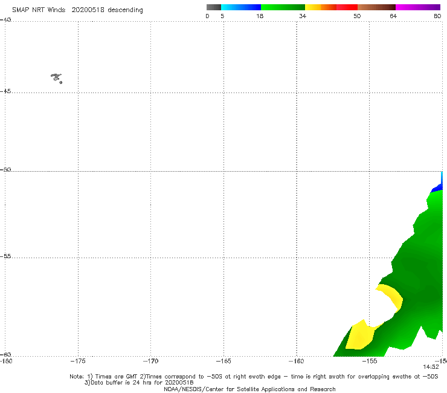Click the color bar label '64'
Screen dimensions: 447x393
coord(393,16)
